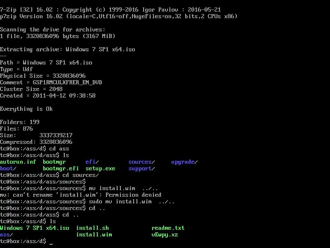
Task: Click the 'Compressed: 3320836096' line
Action: (36, 142)
